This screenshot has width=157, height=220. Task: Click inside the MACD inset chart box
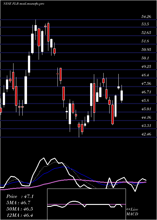point(86,204)
